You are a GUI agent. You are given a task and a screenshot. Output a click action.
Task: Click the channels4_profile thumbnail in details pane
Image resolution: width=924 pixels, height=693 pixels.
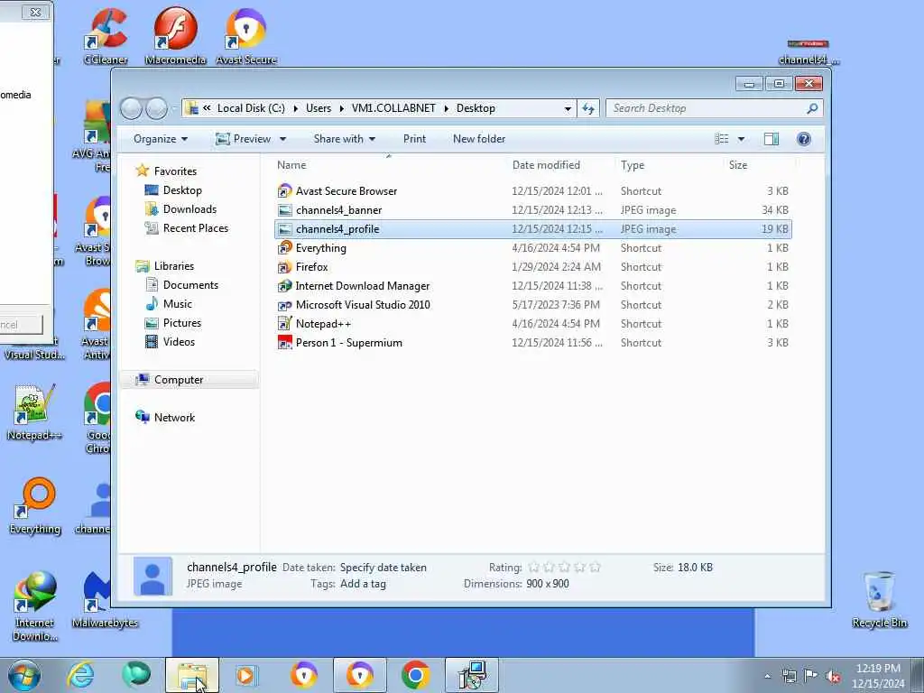[152, 576]
